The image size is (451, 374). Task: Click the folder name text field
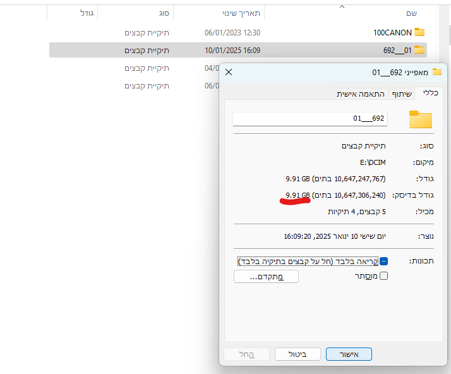pos(310,118)
